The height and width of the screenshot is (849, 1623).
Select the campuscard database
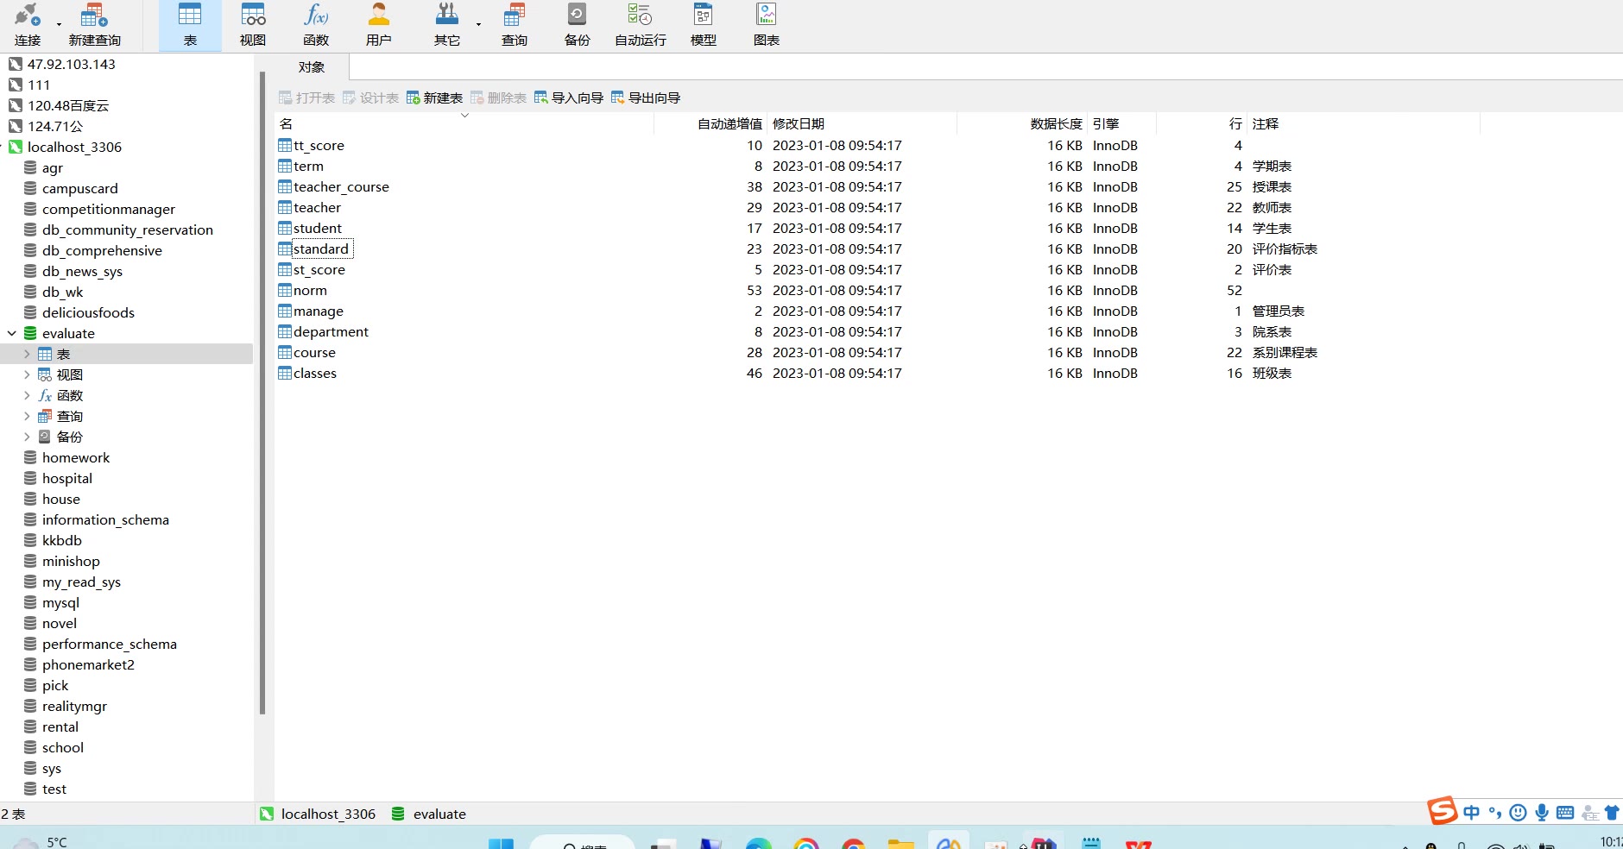click(x=79, y=188)
